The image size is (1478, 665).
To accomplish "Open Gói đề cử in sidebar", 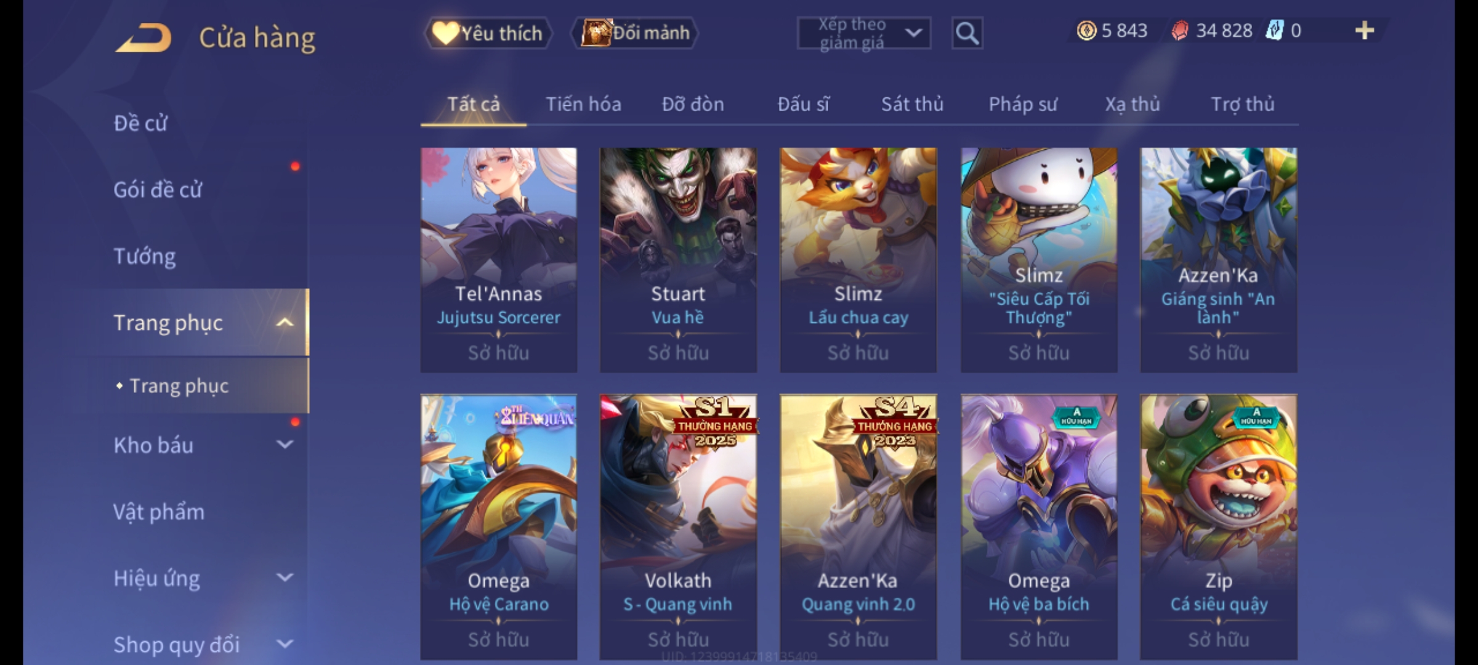I will [x=158, y=190].
